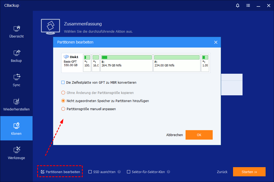Select the E: 264.79 GB partition block
This screenshot has width=274, height=182.
126,63
